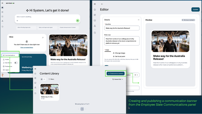The image size is (202, 114).
Task: Click 'Showing items 1-1 of 1' text
Action: [x=82, y=104]
